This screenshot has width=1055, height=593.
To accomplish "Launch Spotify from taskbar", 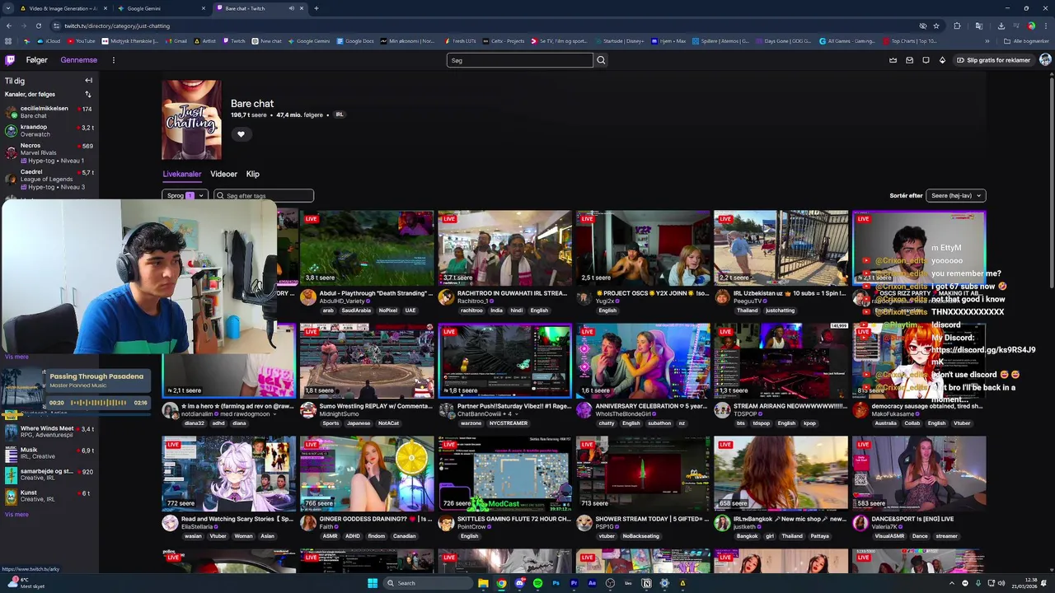I will (x=537, y=583).
